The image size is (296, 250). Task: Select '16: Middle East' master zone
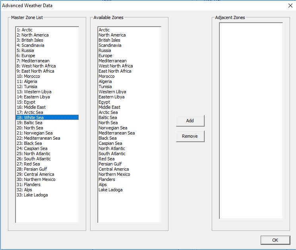(47, 107)
